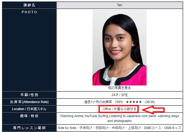Viewport: 185px width, 132px height.
Task: Select 過去1ヶ月の出席率 100% text
Action: point(104,102)
